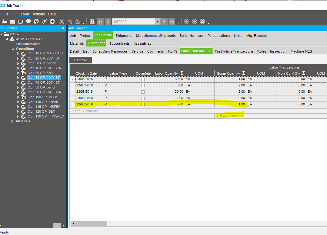Viewport: 327px width, 235px height.
Task: Tick Complete checkbox in the highlighted last row
Action: click(143, 105)
